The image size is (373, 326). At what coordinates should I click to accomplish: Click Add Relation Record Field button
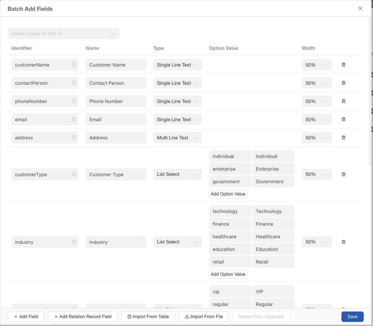(82, 317)
